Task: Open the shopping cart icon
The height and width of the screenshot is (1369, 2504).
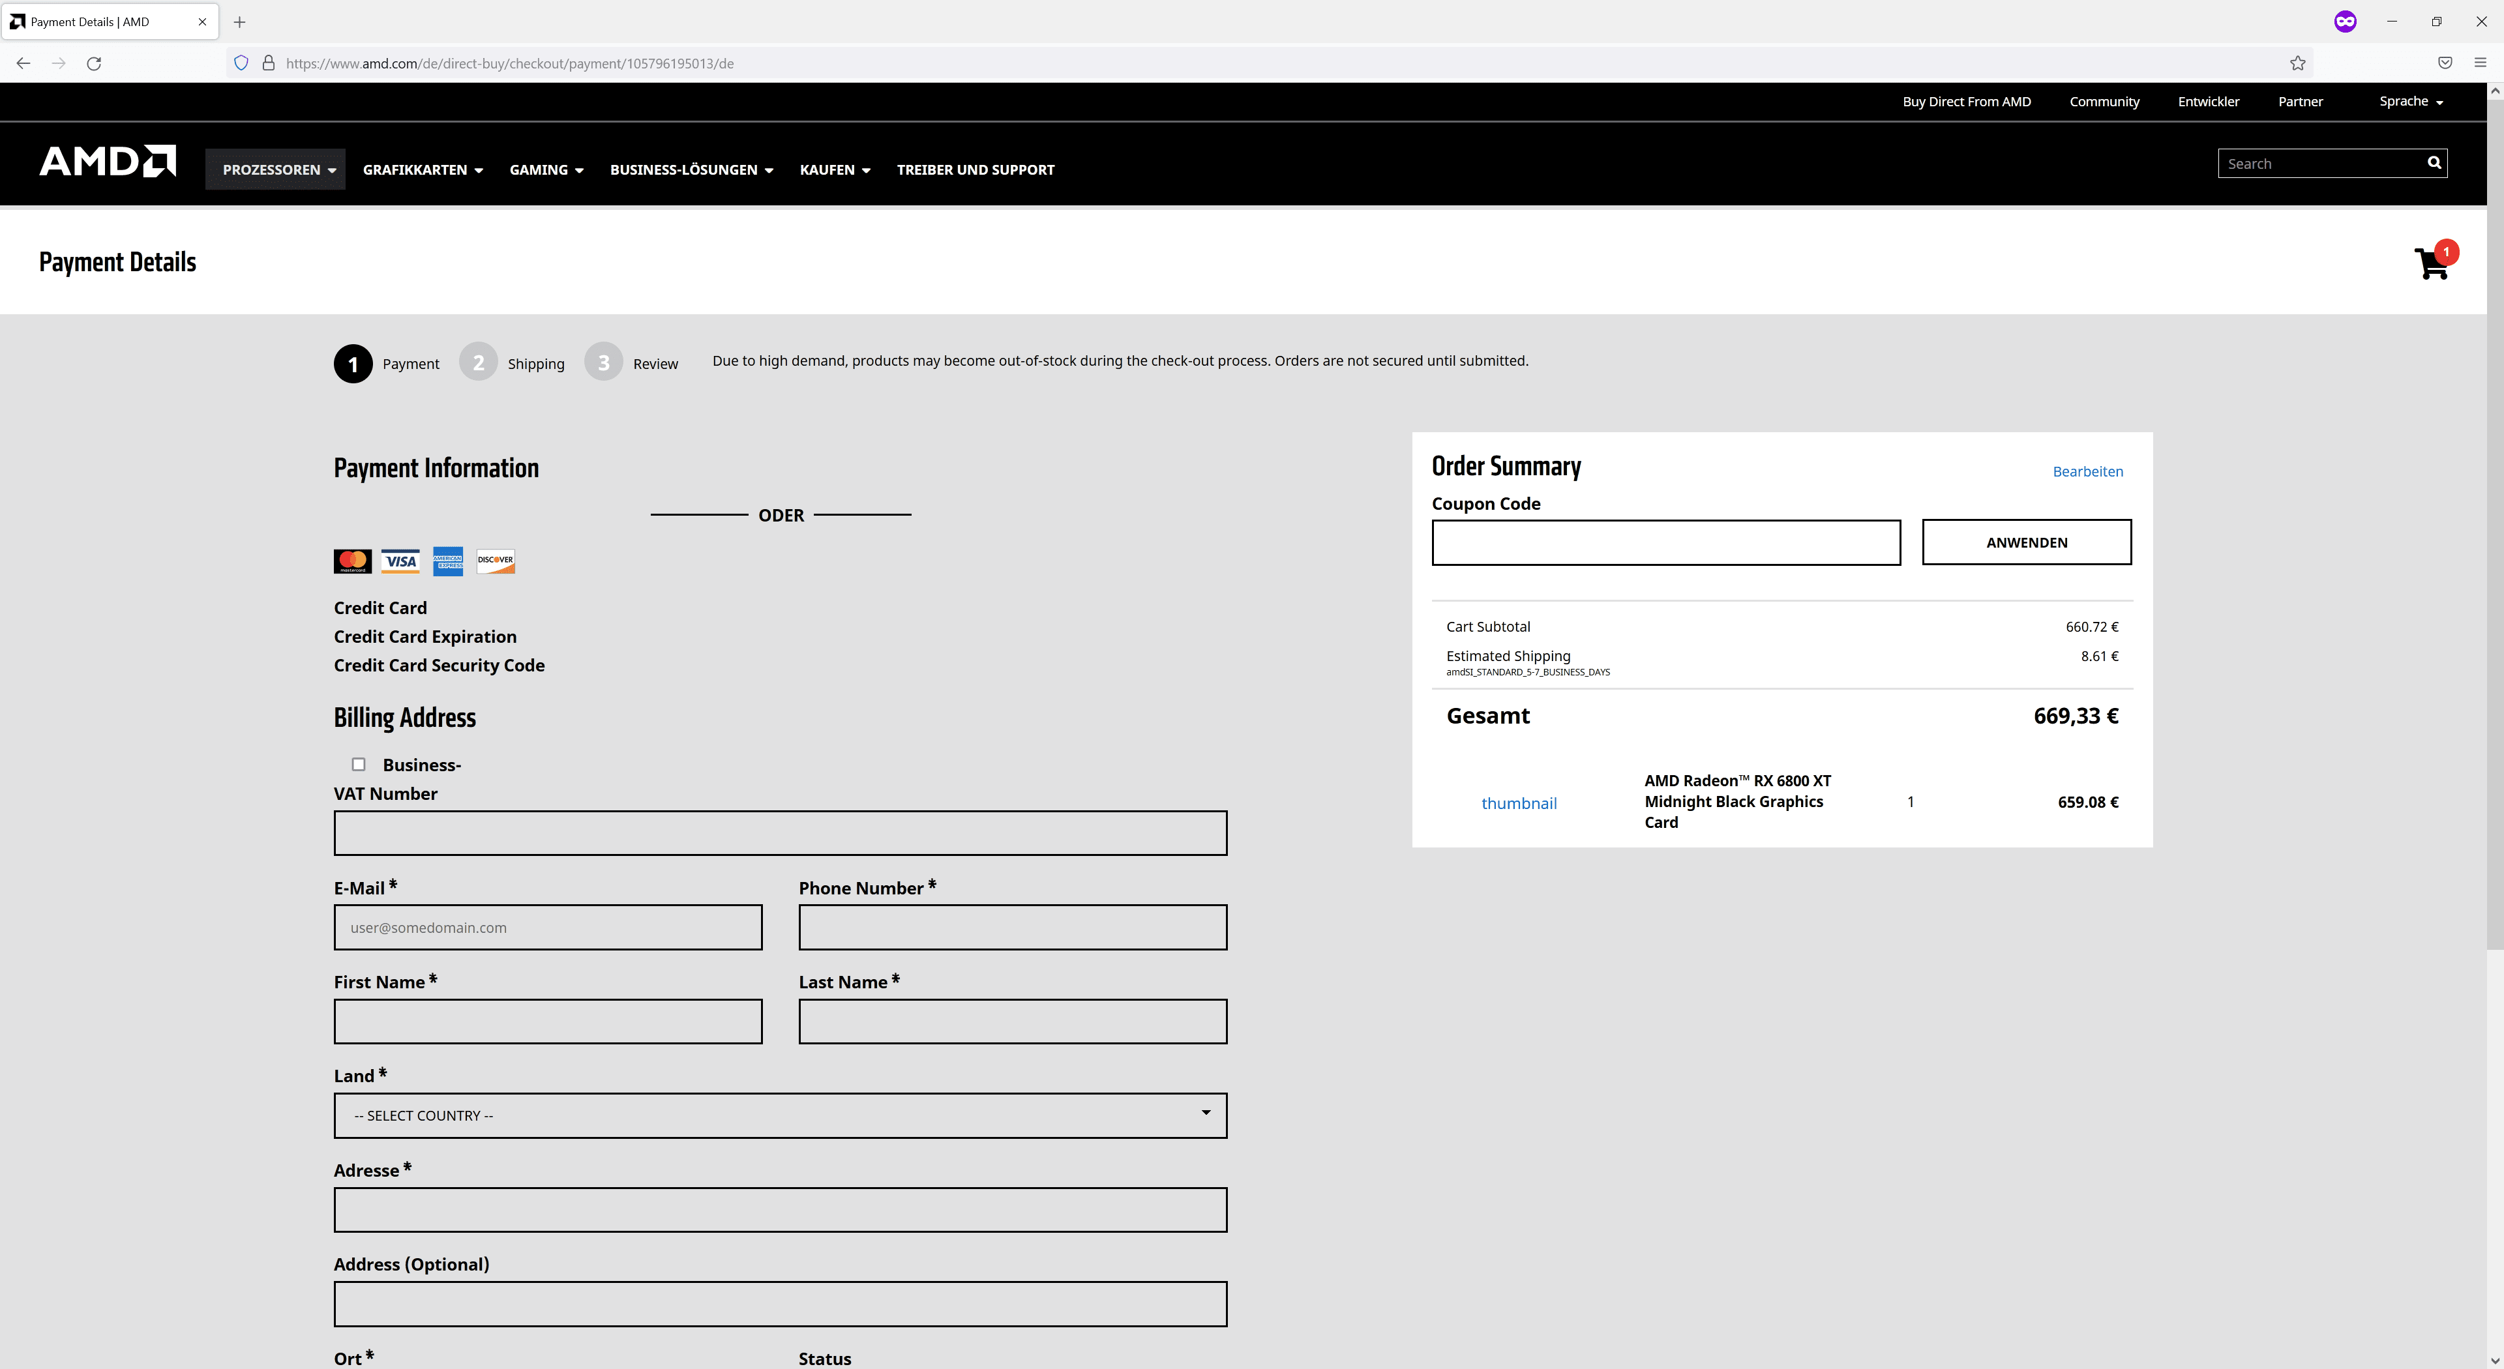Action: [x=2431, y=262]
